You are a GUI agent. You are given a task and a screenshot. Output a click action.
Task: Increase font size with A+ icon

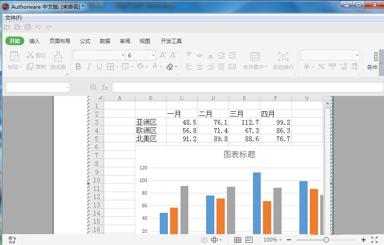pyautogui.click(x=163, y=55)
